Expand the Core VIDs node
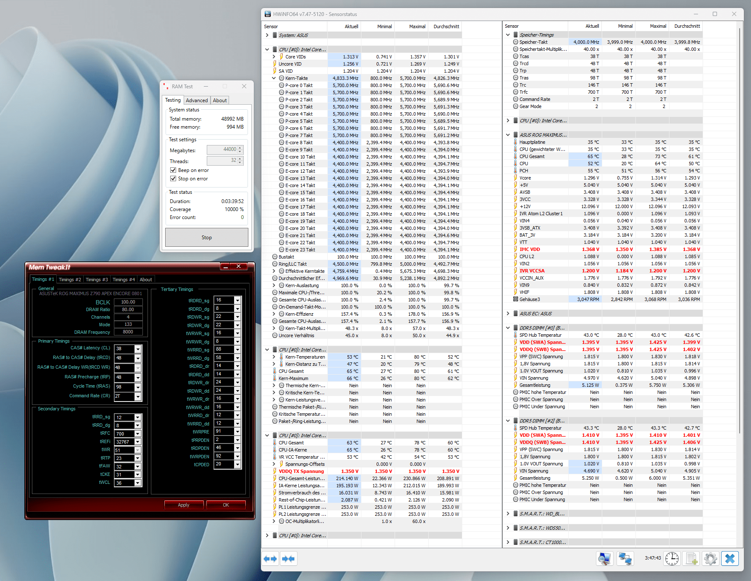Viewport: 751px width, 581px height. click(x=274, y=57)
